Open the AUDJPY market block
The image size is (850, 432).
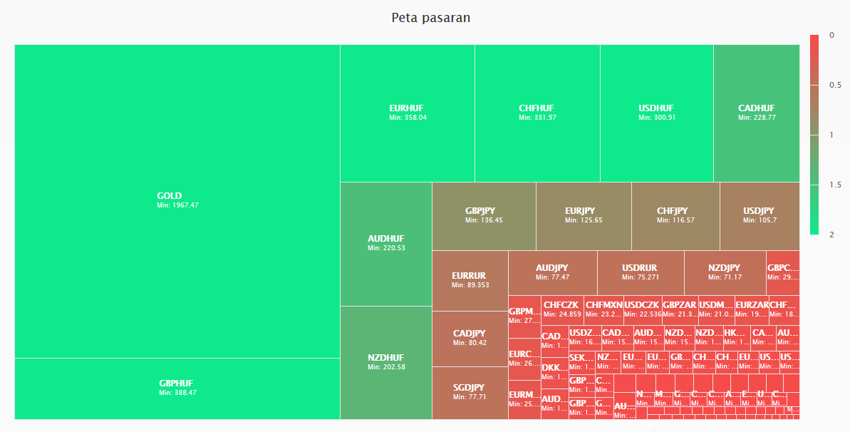click(553, 273)
